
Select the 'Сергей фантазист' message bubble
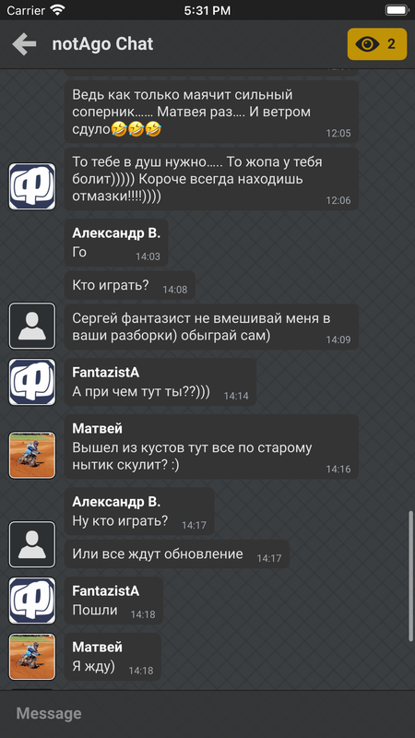click(x=211, y=327)
